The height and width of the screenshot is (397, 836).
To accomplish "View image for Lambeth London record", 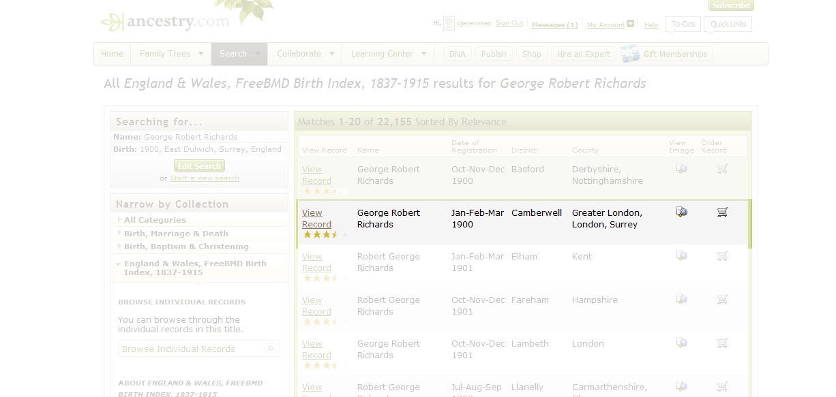I will click(681, 343).
